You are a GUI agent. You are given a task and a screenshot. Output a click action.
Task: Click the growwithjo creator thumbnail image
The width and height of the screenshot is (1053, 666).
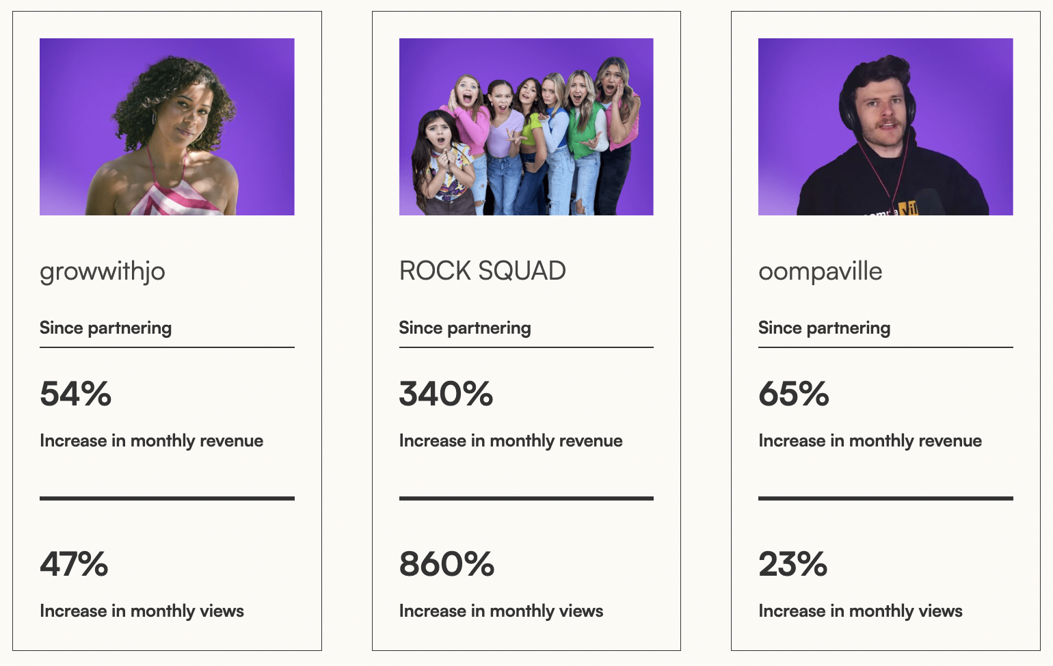pos(167,126)
